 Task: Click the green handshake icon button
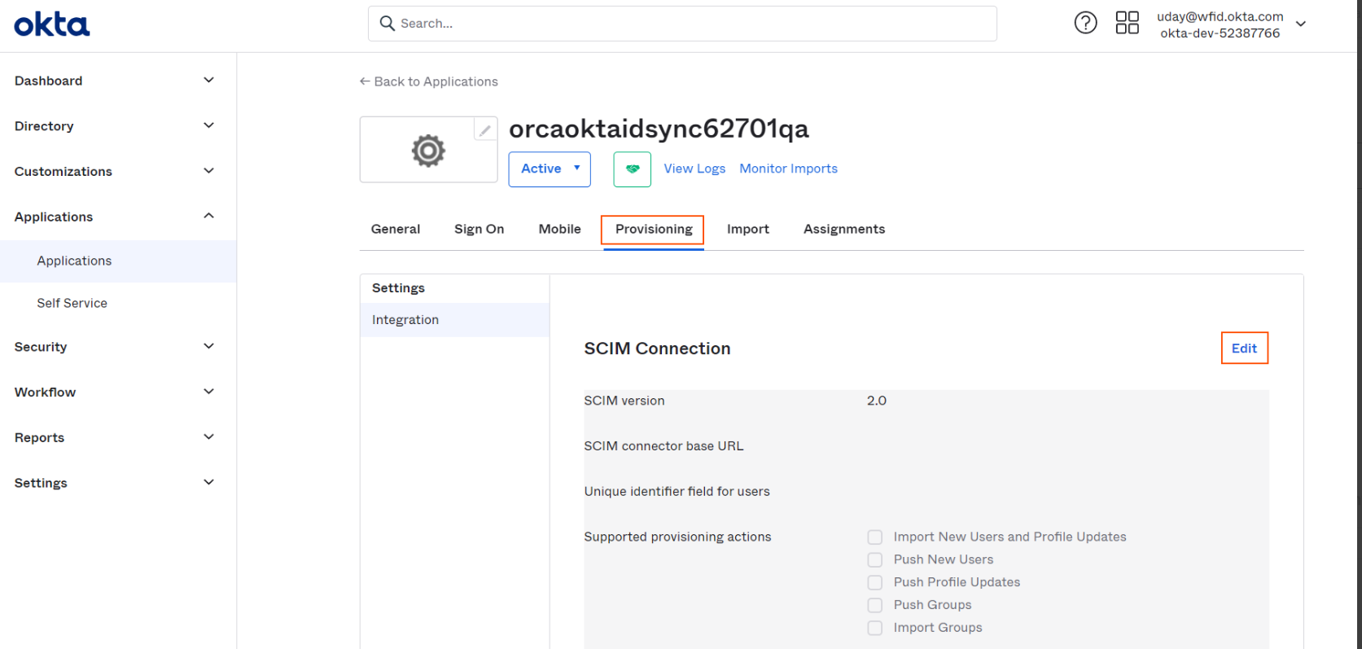[x=633, y=169]
